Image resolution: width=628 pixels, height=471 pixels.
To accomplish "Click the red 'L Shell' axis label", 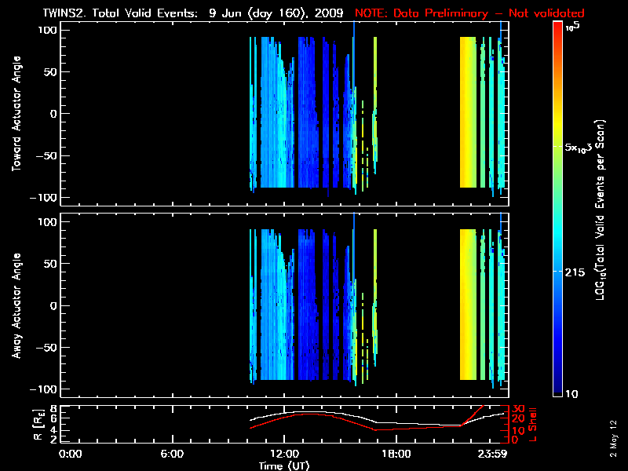I will click(533, 423).
